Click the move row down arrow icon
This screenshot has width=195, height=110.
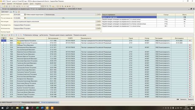(x=16, y=35)
